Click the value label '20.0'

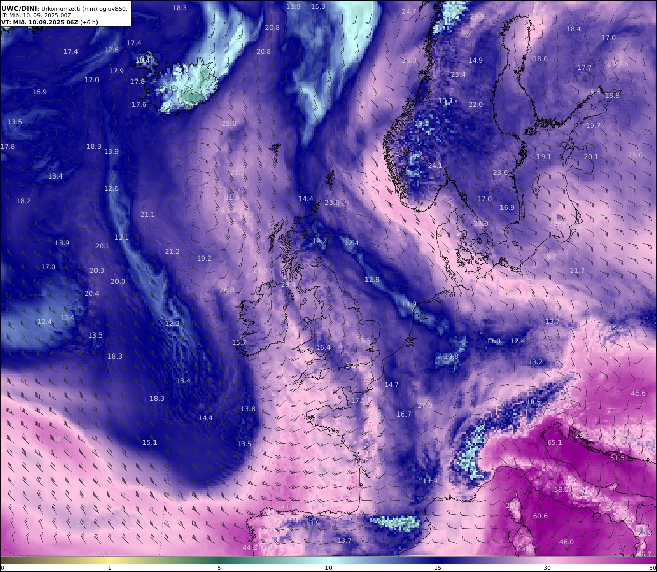[118, 281]
